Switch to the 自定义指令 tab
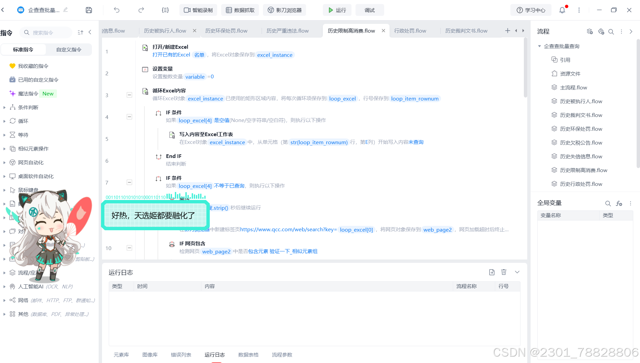 (69, 49)
